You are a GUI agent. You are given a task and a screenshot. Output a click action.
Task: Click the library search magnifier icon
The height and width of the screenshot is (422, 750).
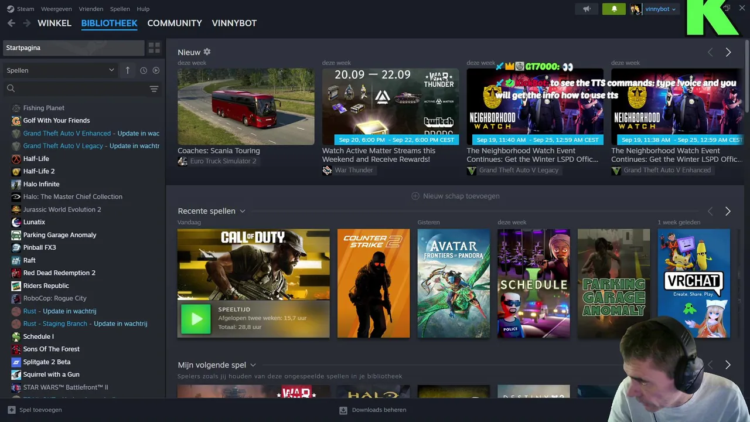click(x=11, y=89)
